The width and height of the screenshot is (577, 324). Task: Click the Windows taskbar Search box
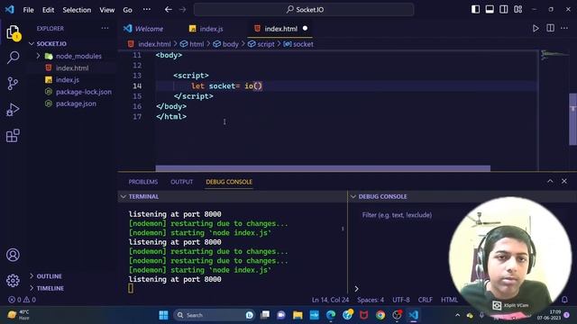click(x=215, y=315)
